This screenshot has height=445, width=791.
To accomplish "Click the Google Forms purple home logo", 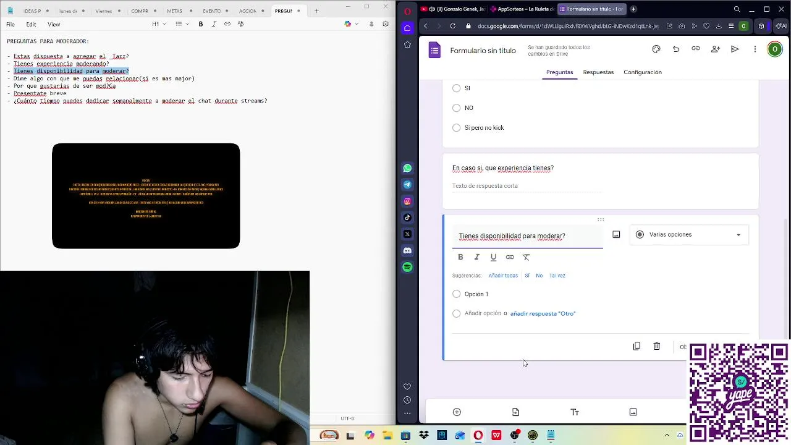I will tap(434, 51).
